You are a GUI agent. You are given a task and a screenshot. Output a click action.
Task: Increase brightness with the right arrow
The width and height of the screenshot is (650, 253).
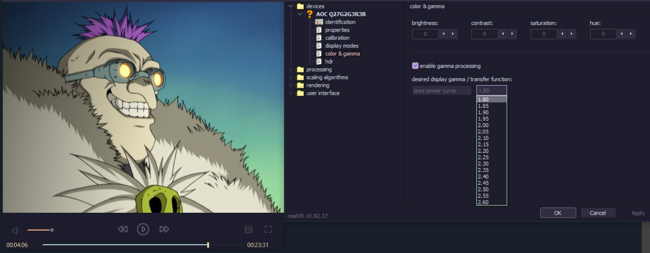(x=453, y=34)
